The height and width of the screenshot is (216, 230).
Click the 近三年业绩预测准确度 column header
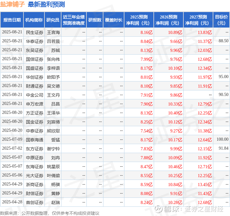(74, 20)
